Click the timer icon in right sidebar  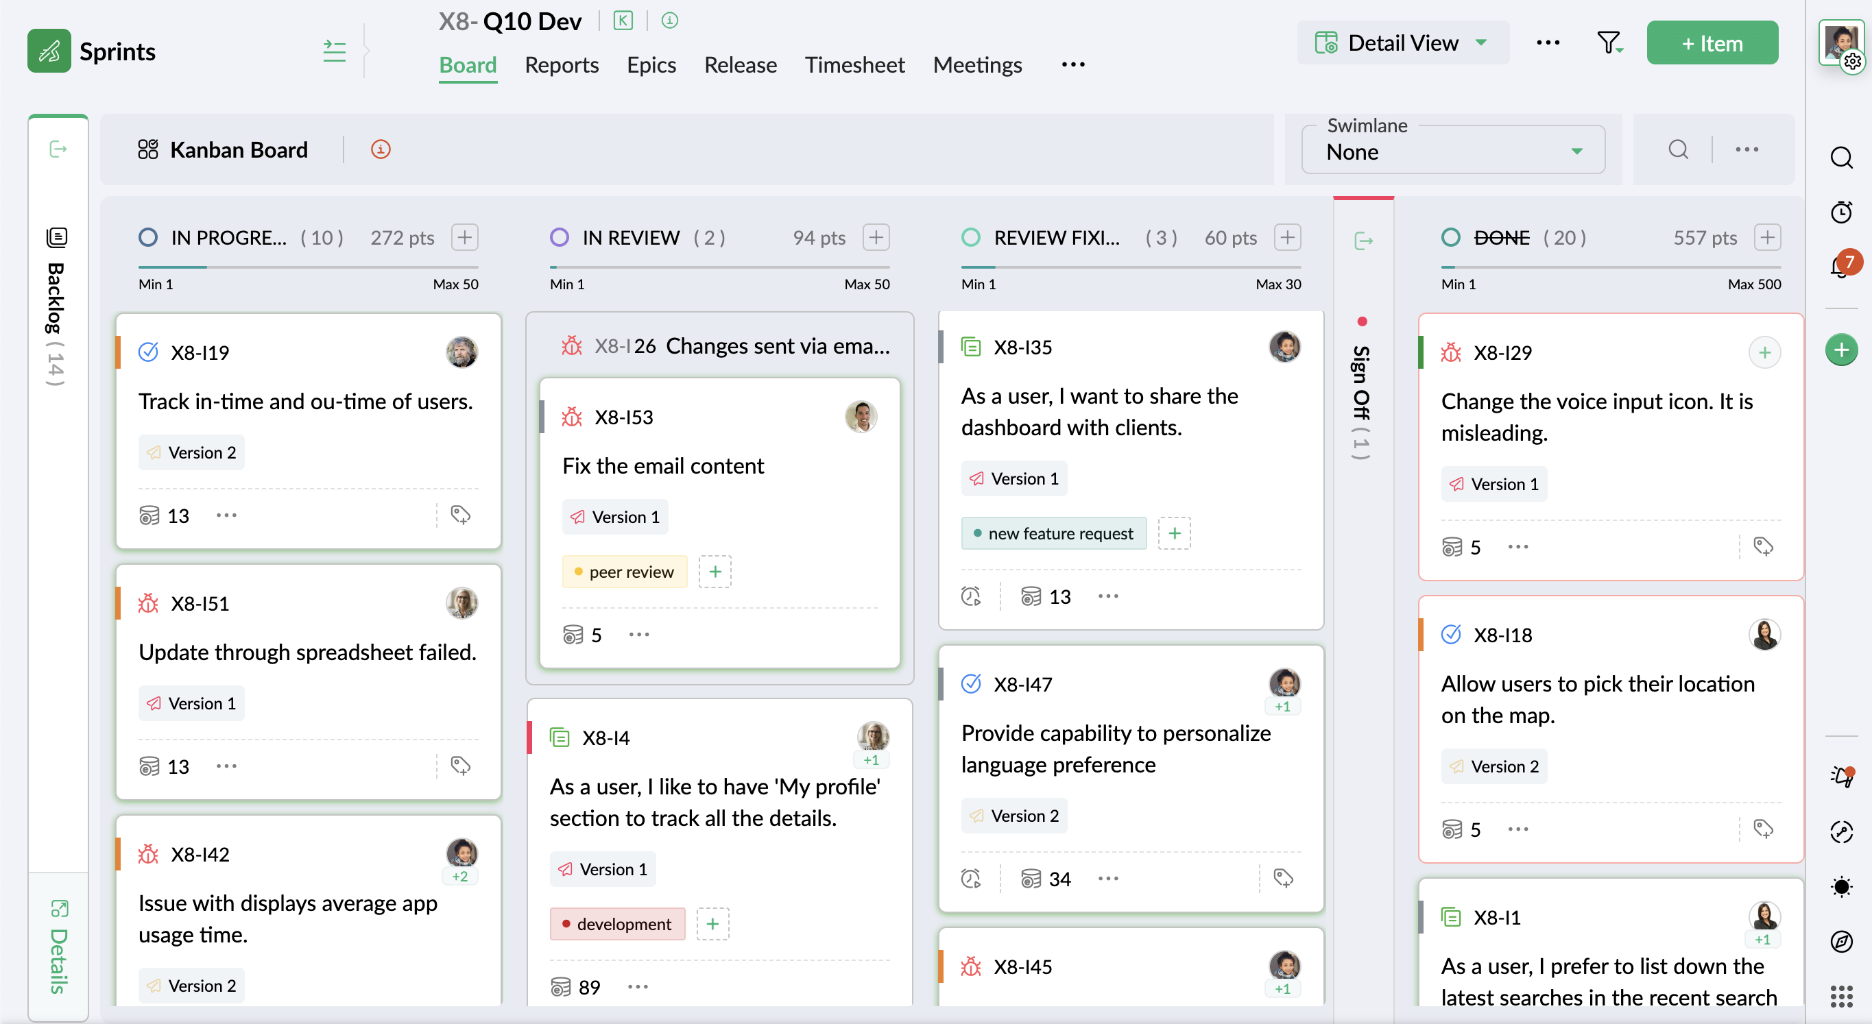[1840, 212]
